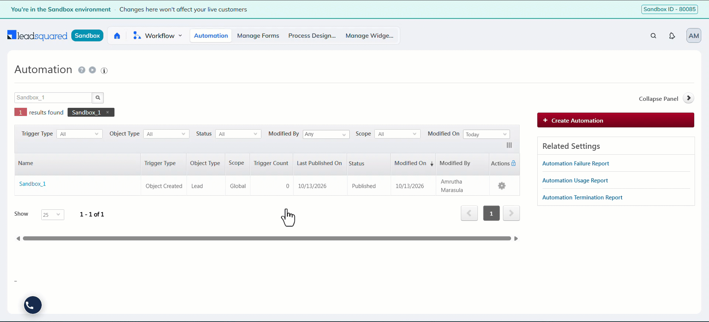
Task: Open the AM user profile avatar
Action: coord(693,36)
